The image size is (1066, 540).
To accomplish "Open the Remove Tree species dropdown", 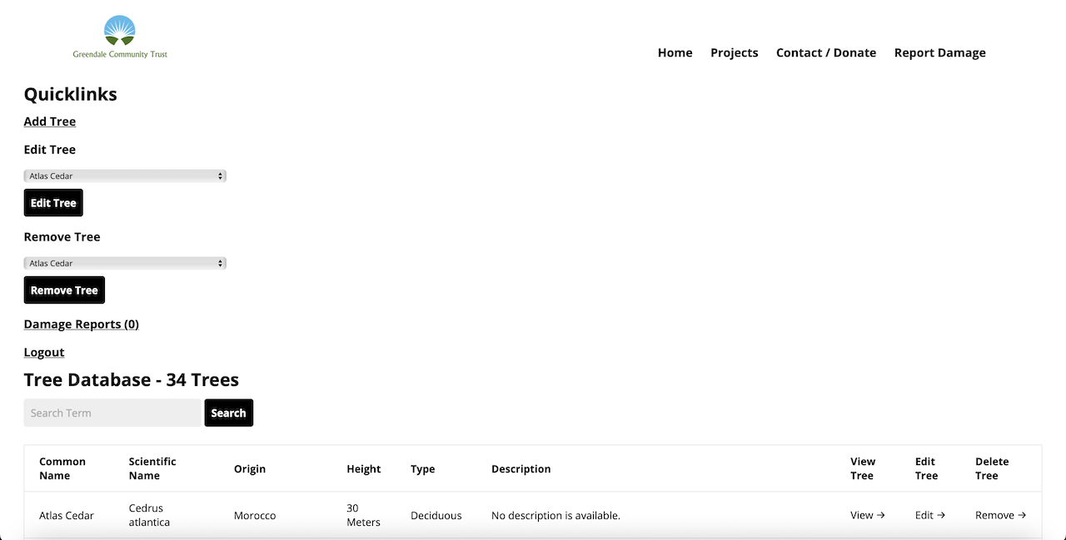I will click(x=125, y=263).
